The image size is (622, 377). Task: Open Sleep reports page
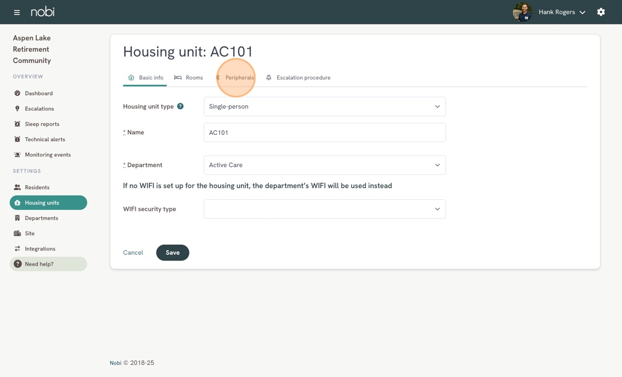[42, 124]
